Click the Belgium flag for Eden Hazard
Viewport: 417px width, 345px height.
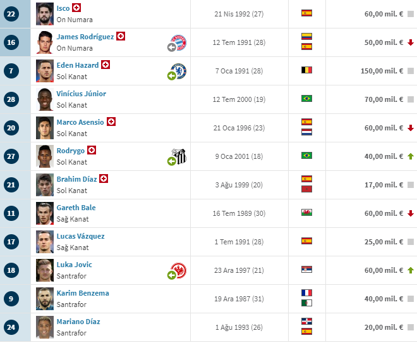click(x=306, y=70)
